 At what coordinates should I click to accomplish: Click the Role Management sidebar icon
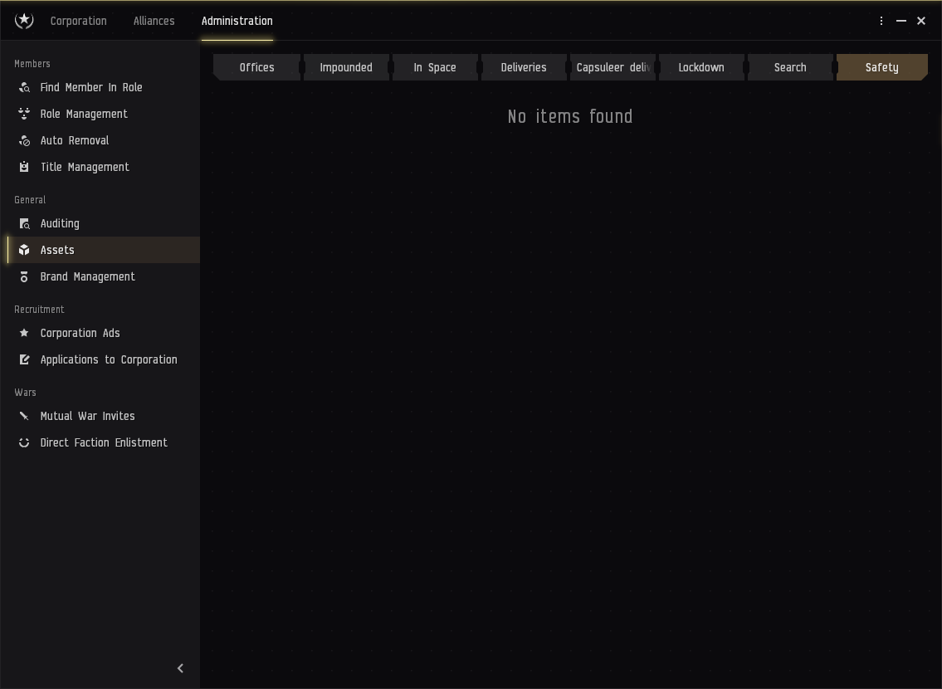(x=24, y=114)
